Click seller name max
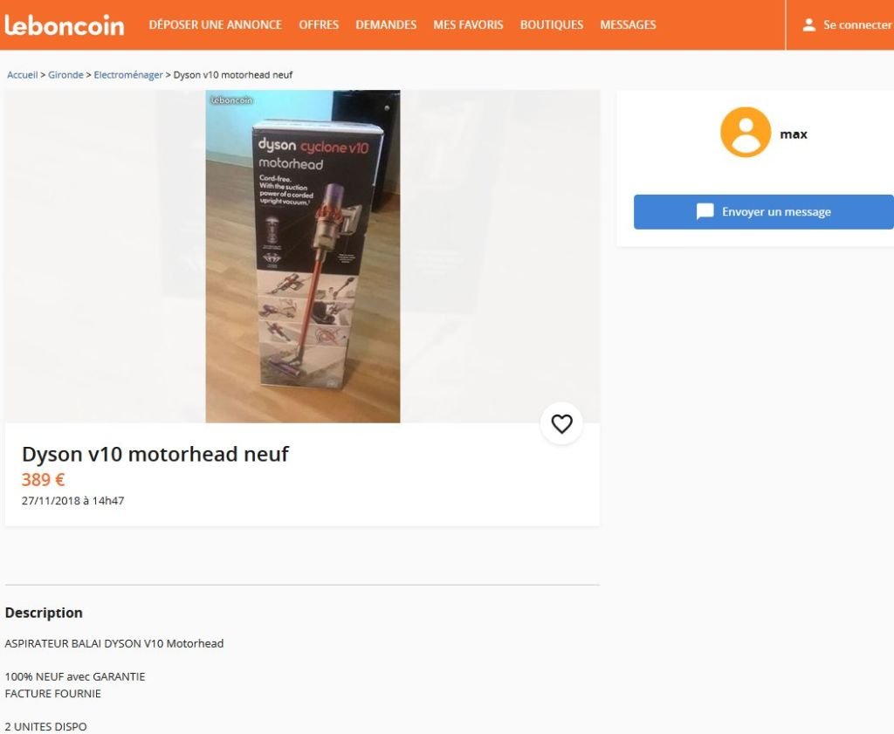This screenshot has width=894, height=734. click(794, 134)
